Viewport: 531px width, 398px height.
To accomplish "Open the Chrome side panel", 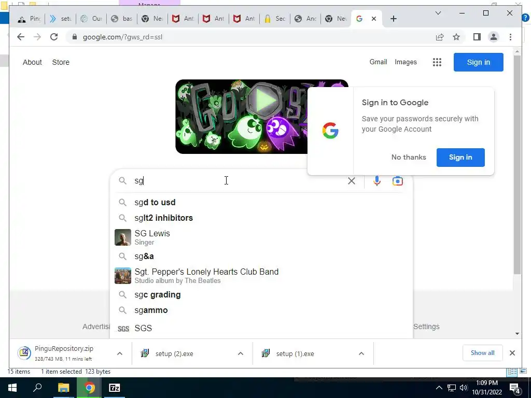I will tap(477, 37).
